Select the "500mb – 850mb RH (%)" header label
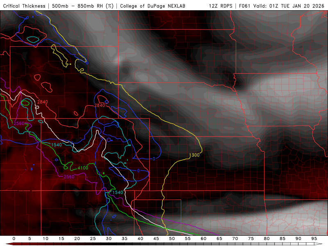Viewport: 328px width, 246px height. tap(83, 6)
